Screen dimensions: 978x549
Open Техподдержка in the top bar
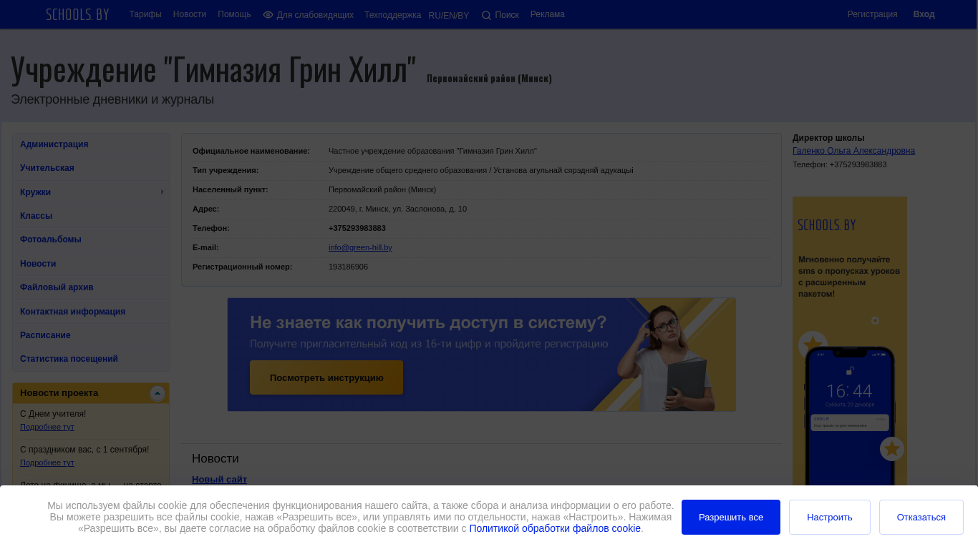(392, 15)
